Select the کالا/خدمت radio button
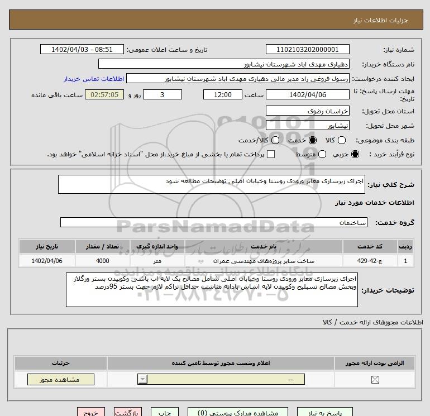Screen dimensions: 430x416 275,140
